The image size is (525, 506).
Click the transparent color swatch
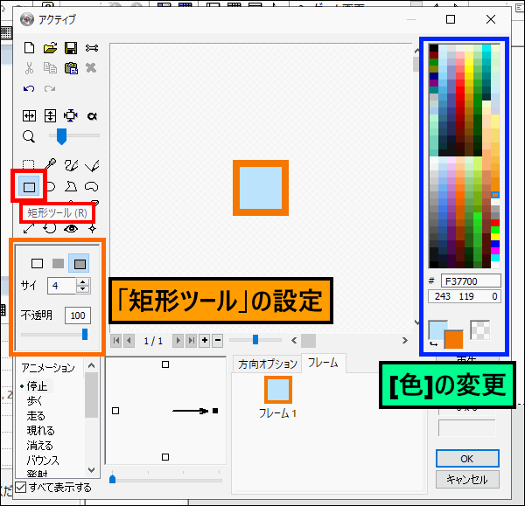pos(479,330)
